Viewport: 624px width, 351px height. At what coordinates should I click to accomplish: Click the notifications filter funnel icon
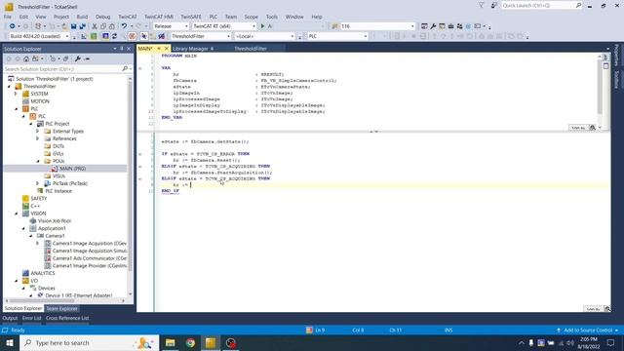(x=481, y=5)
